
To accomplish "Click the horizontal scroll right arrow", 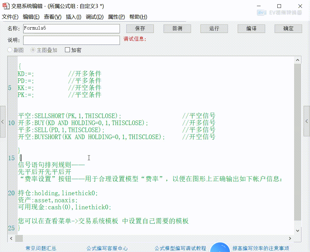I will coord(290,238).
